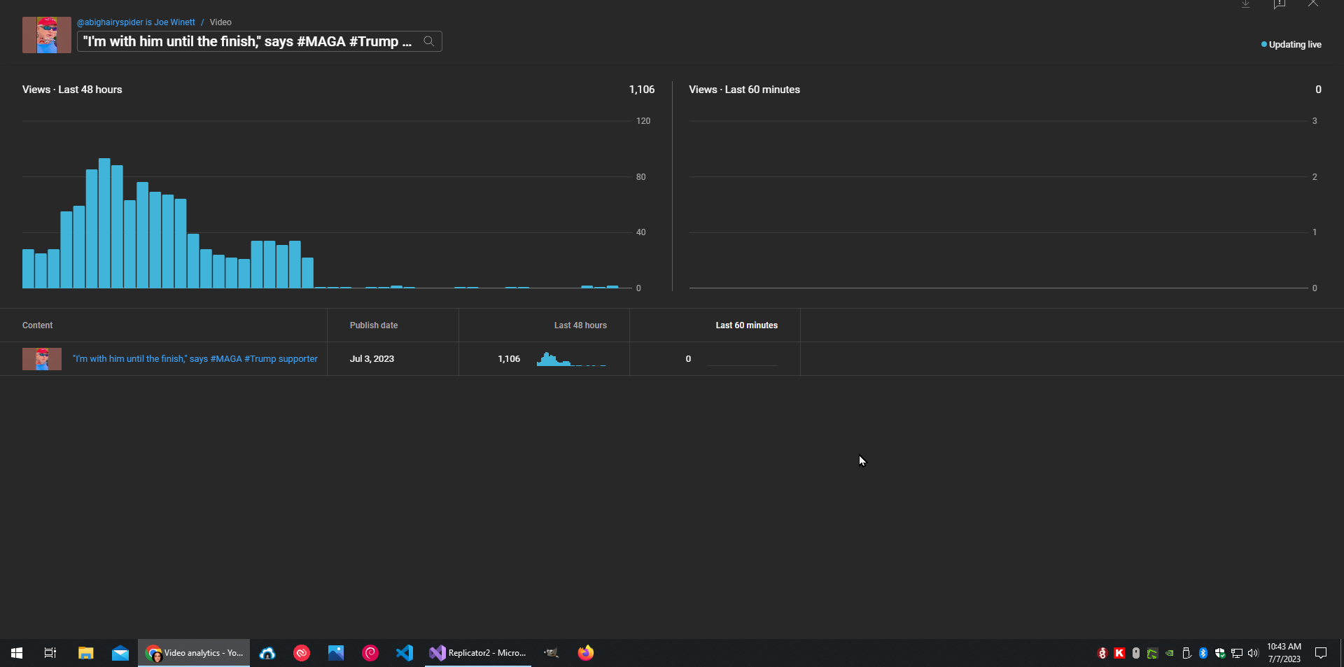Open the video title selector field
This screenshot has height=667, width=1344.
click(259, 41)
